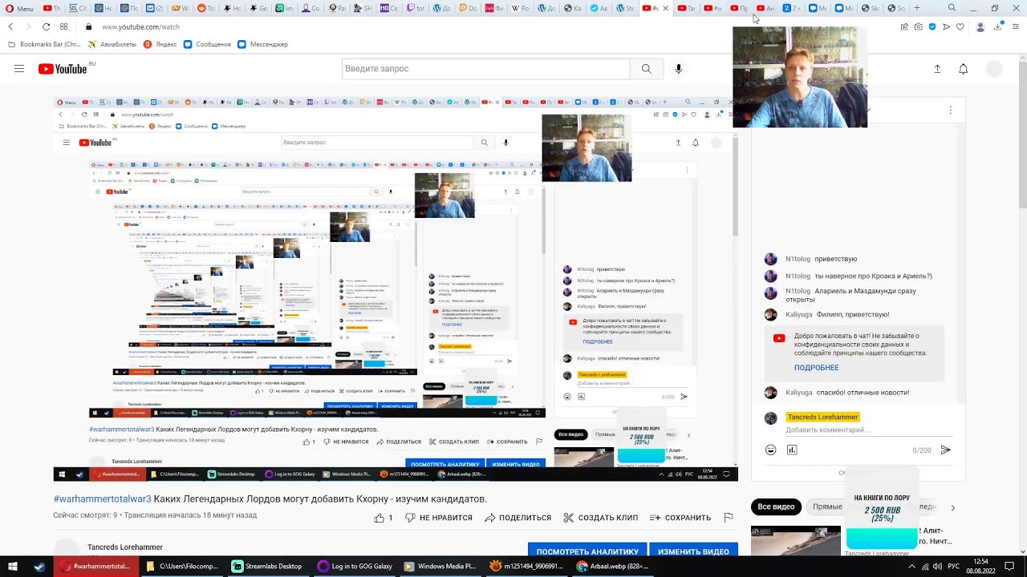The image size is (1027, 577).
Task: Click ИЗМЕНИТЬ ВИДЕО button
Action: (693, 551)
